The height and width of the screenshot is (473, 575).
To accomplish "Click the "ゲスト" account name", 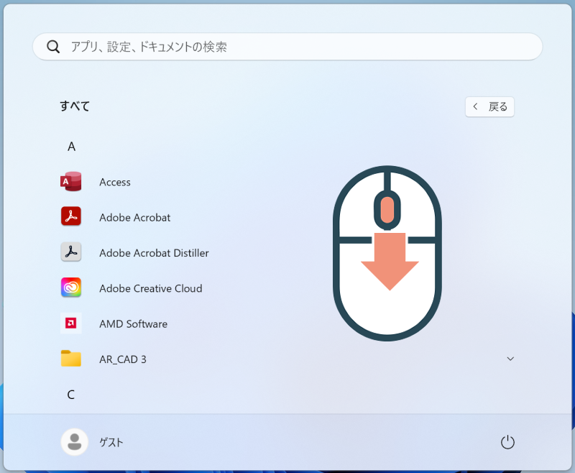I will click(x=111, y=443).
